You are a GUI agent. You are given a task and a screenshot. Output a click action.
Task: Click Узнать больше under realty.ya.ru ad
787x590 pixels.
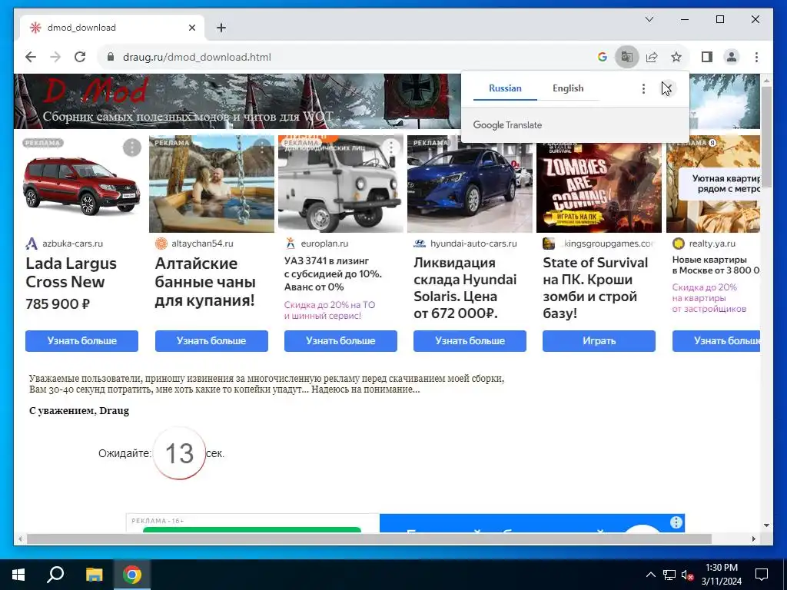coord(716,340)
